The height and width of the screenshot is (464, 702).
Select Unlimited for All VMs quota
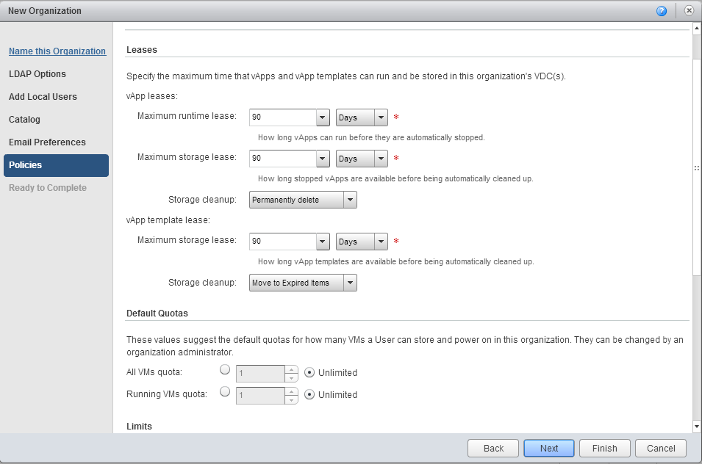(x=309, y=373)
